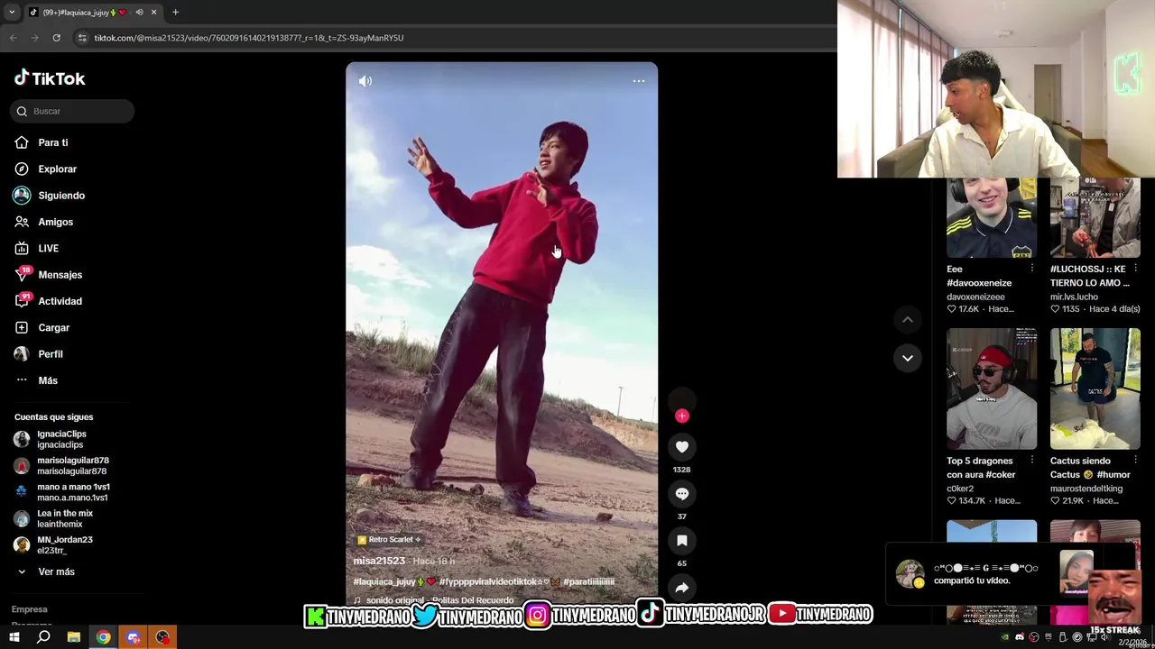
Task: Mute the tab via the tab audio icon
Action: coord(139,12)
